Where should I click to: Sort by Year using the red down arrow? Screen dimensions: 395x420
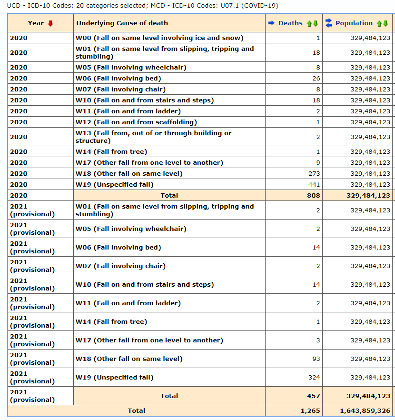pyautogui.click(x=50, y=24)
